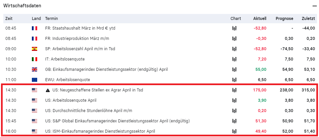Open chart icon for US ISM-Einkaufsmanagerindex

[x=234, y=131]
